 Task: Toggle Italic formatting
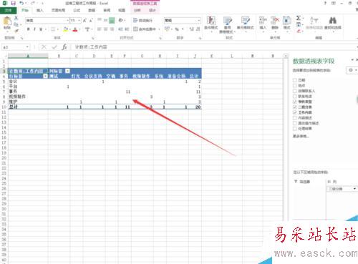pyautogui.click(x=34, y=29)
